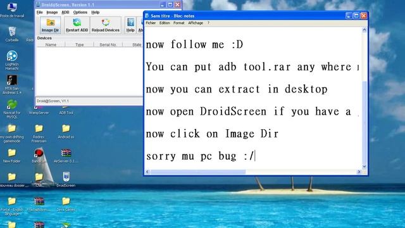Image resolution: width=405 pixels, height=228 pixels.
Task: Click the Help toolbar button in DroidScreen
Action: (130, 25)
